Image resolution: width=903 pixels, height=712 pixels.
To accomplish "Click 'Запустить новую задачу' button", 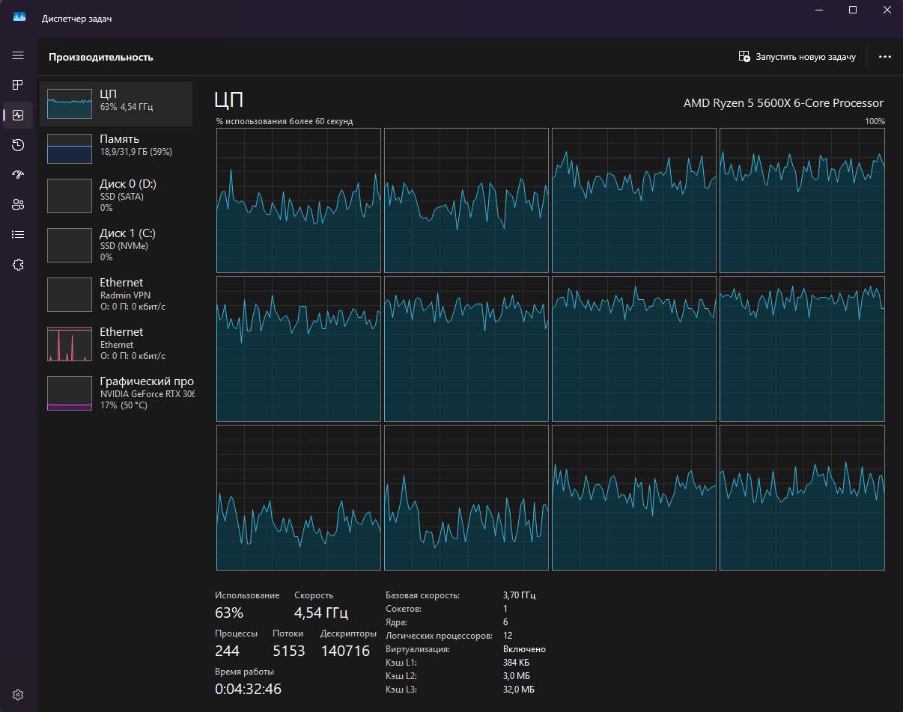I will (x=797, y=57).
